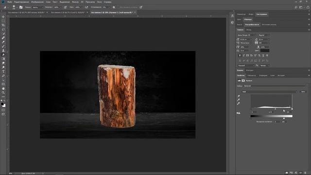
Task: Open the font family dropdown
Action: [247, 35]
